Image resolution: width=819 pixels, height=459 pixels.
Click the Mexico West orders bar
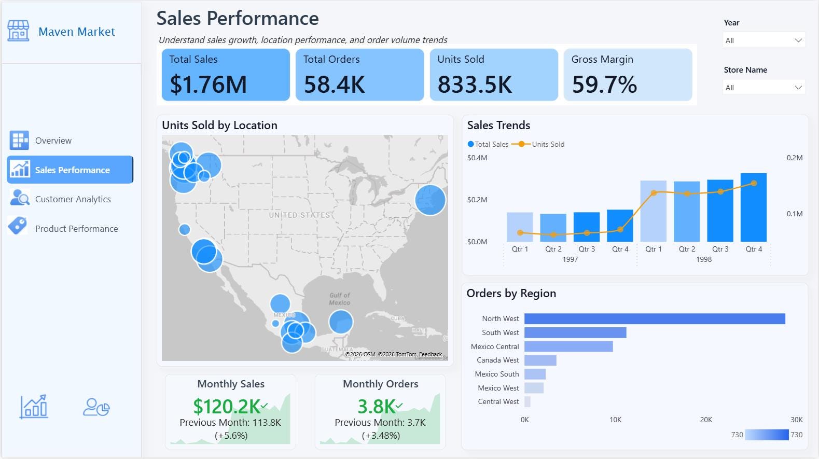[534, 388]
